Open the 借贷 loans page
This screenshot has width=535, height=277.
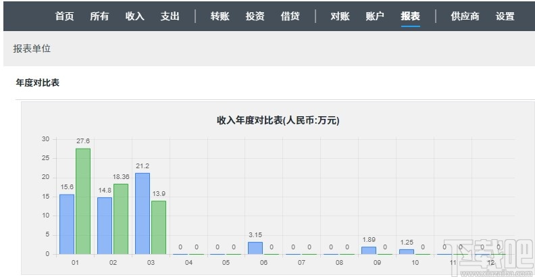(290, 16)
